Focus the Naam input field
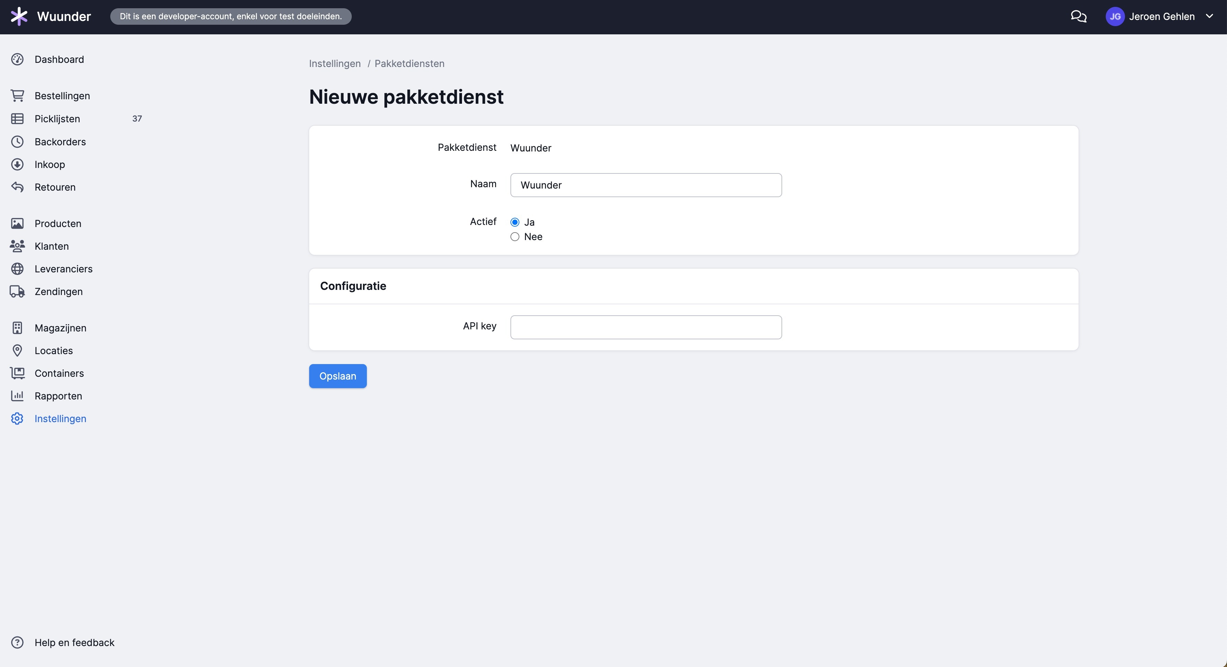This screenshot has height=667, width=1227. coord(646,185)
